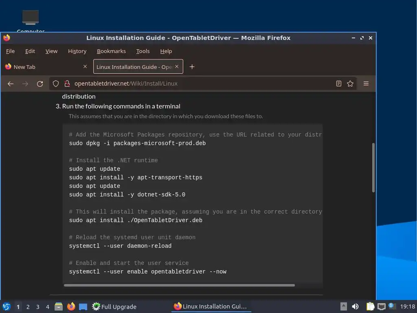The image size is (417, 313).
Task: Switch to workspace 1
Action: (18, 307)
